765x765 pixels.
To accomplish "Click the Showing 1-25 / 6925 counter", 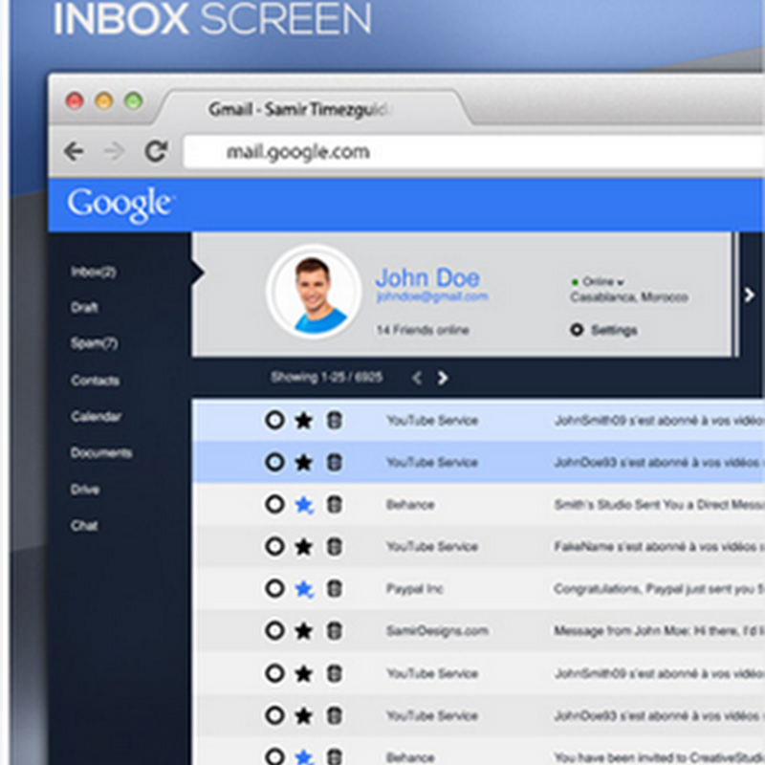I will [327, 377].
